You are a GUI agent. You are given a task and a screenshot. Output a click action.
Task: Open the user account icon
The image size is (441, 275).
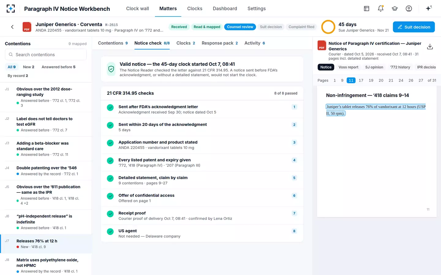pos(409,9)
